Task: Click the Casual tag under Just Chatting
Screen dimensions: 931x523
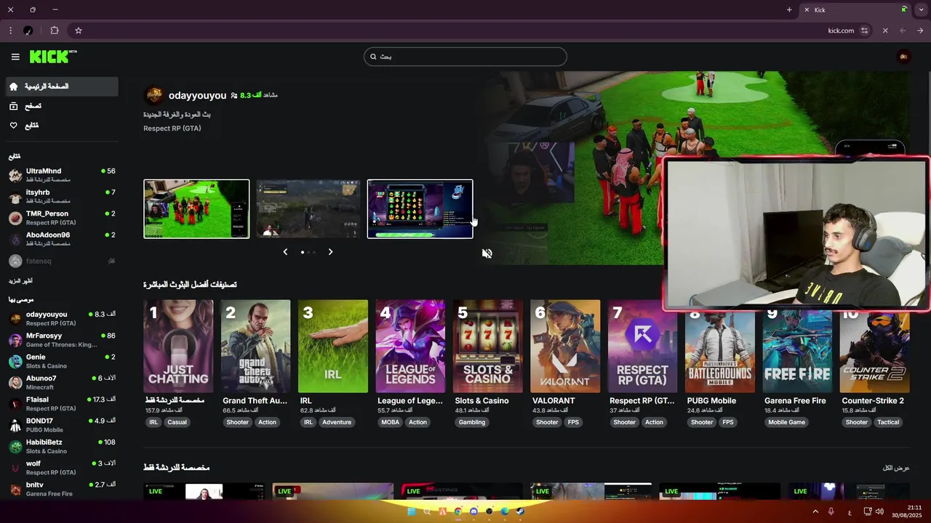Action: (x=177, y=422)
